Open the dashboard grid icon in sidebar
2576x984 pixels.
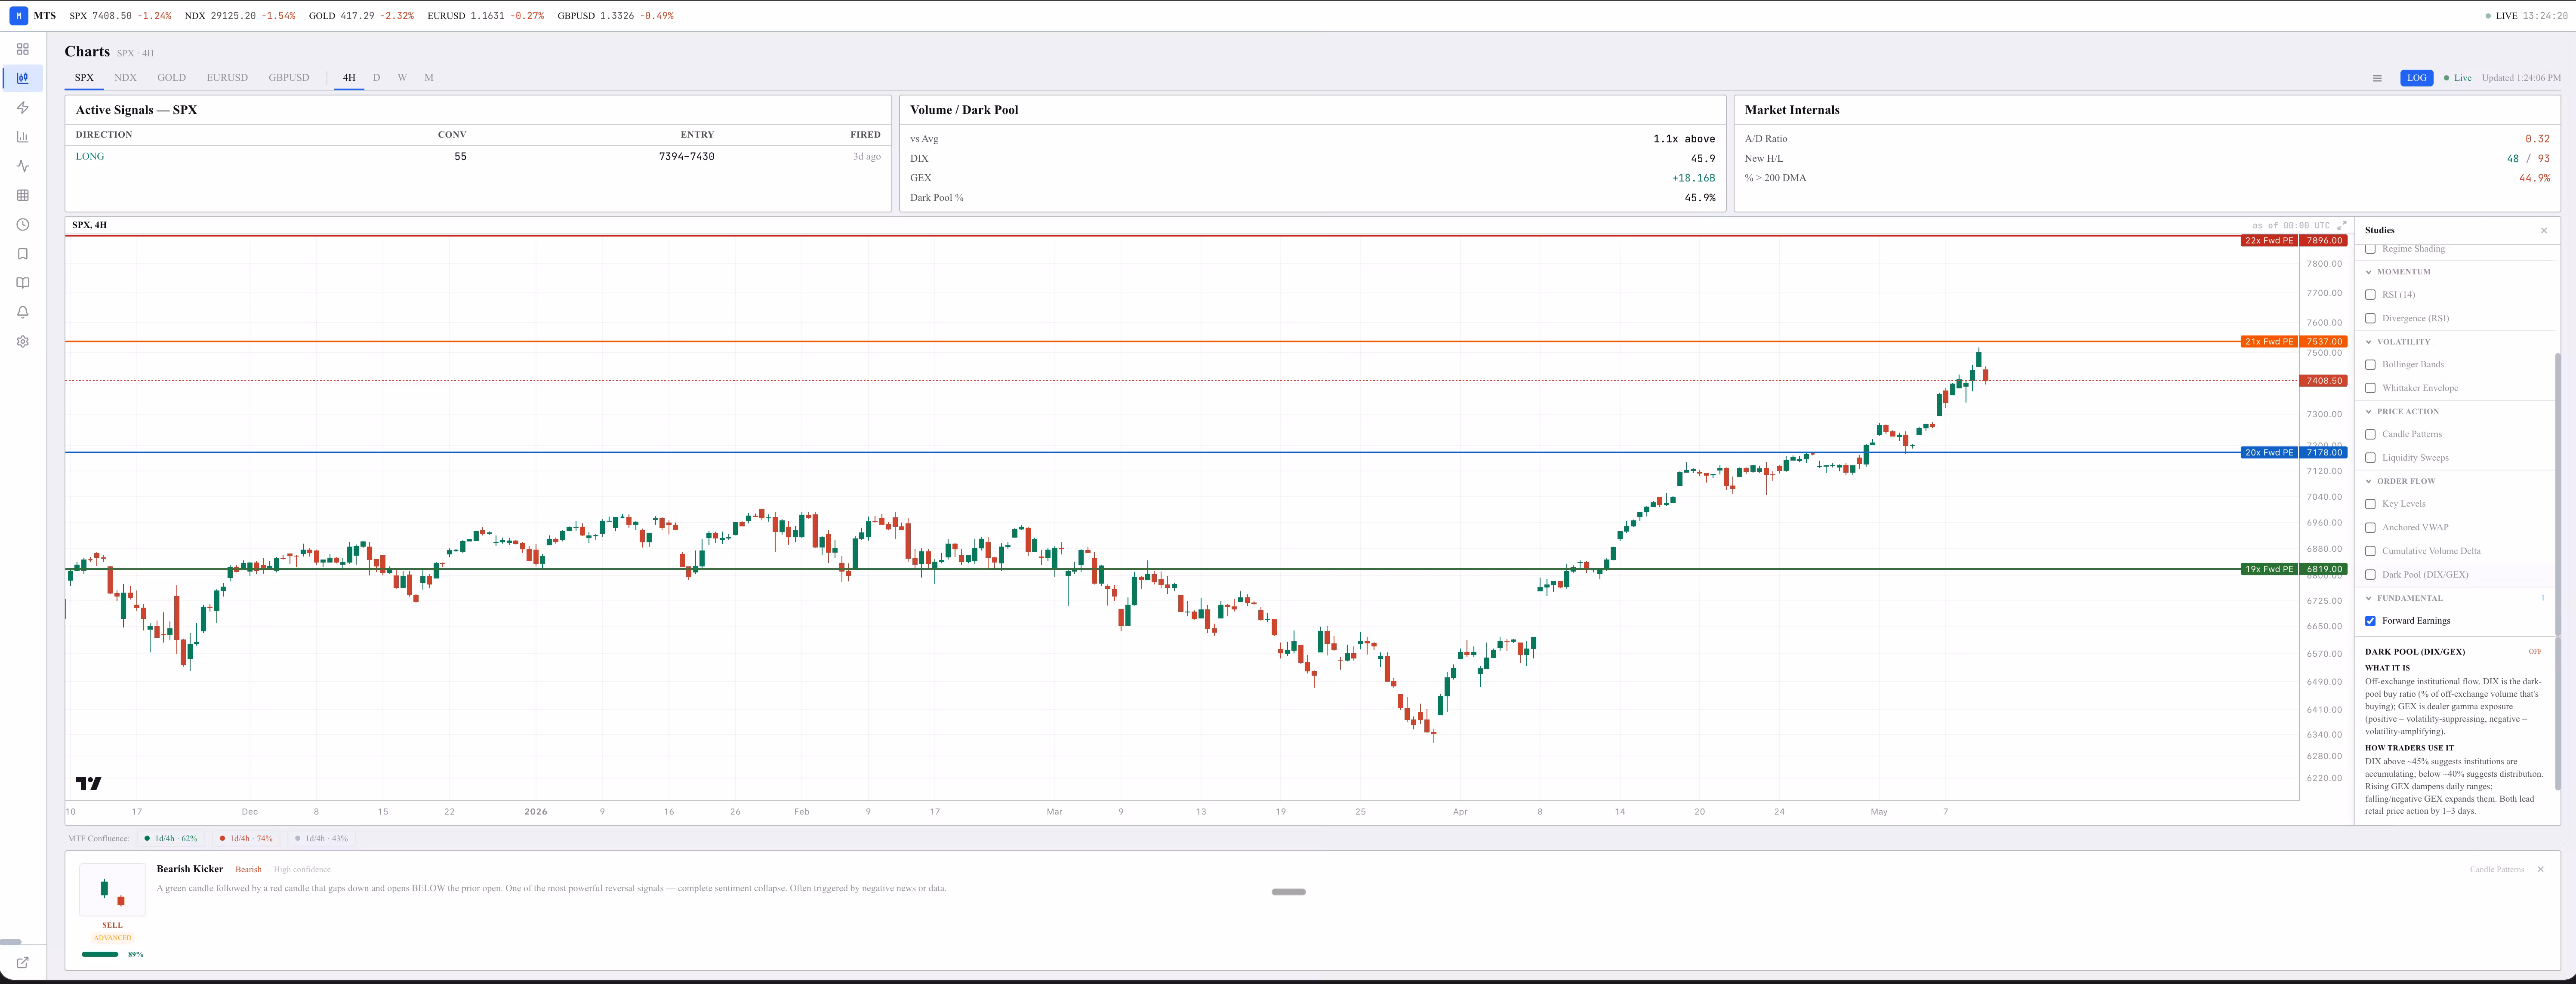click(23, 49)
